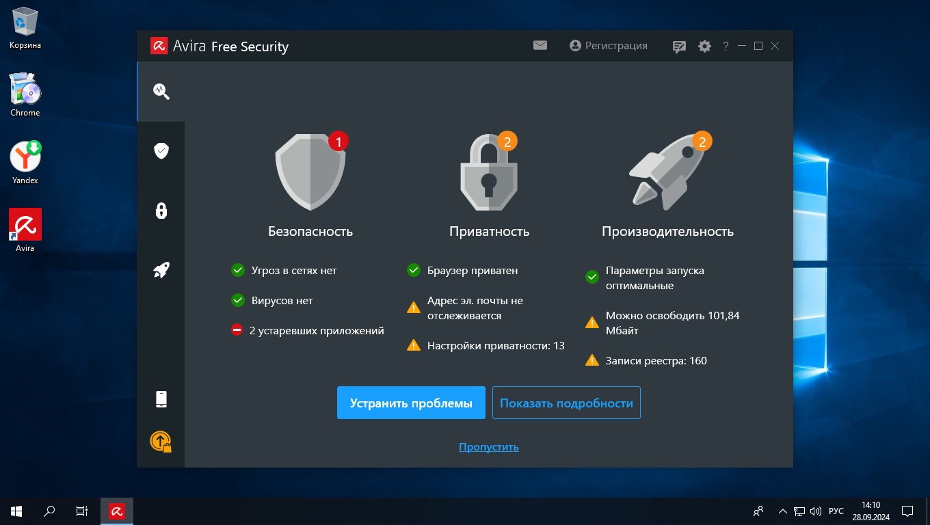
Task: Open the taskbar clock and date
Action: coord(871,511)
